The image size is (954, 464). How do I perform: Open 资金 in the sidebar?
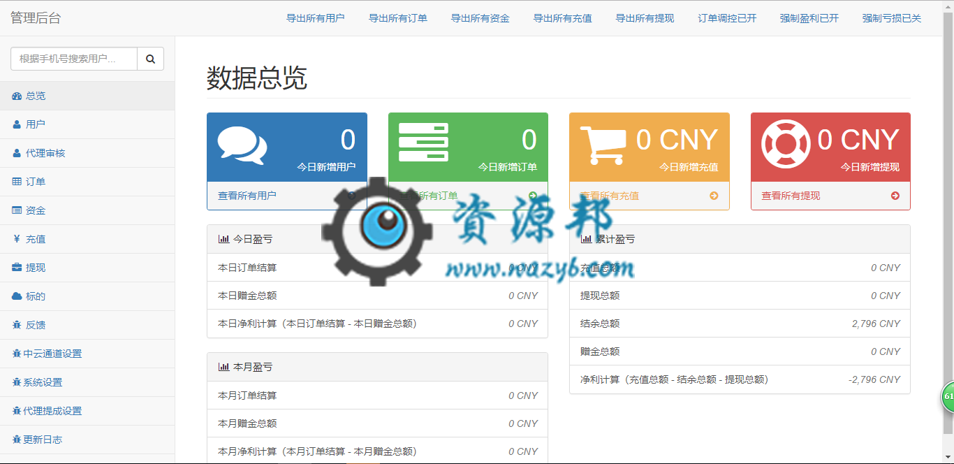coord(87,210)
